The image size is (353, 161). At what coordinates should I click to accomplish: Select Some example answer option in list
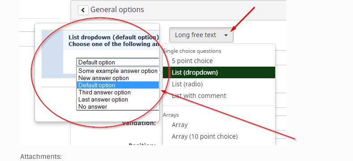pyautogui.click(x=118, y=71)
